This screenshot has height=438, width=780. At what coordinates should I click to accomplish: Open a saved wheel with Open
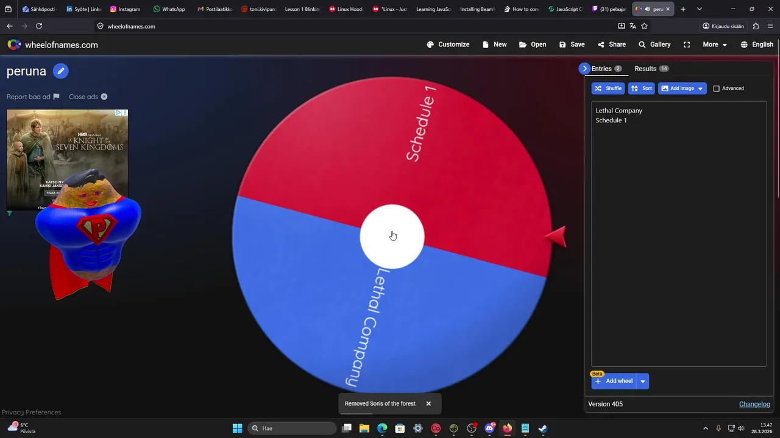pyautogui.click(x=533, y=44)
